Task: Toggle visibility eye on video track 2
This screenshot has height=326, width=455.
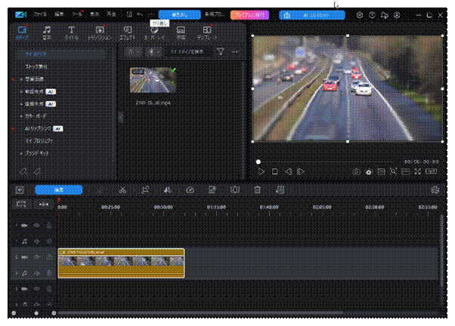Action: click(x=37, y=257)
